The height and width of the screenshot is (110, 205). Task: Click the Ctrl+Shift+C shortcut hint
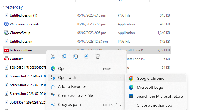coord(112,105)
